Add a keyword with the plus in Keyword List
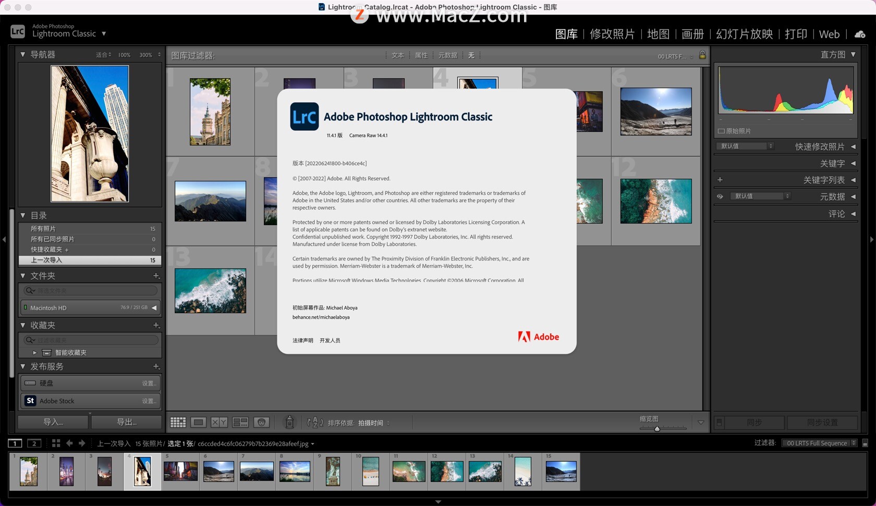The image size is (876, 506). [720, 180]
